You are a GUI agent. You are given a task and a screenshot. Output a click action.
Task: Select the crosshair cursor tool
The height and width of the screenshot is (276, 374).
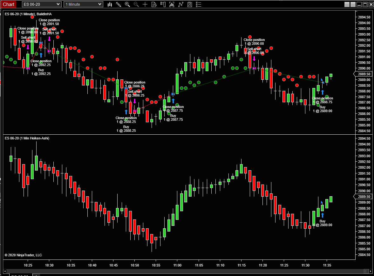pos(145,4)
